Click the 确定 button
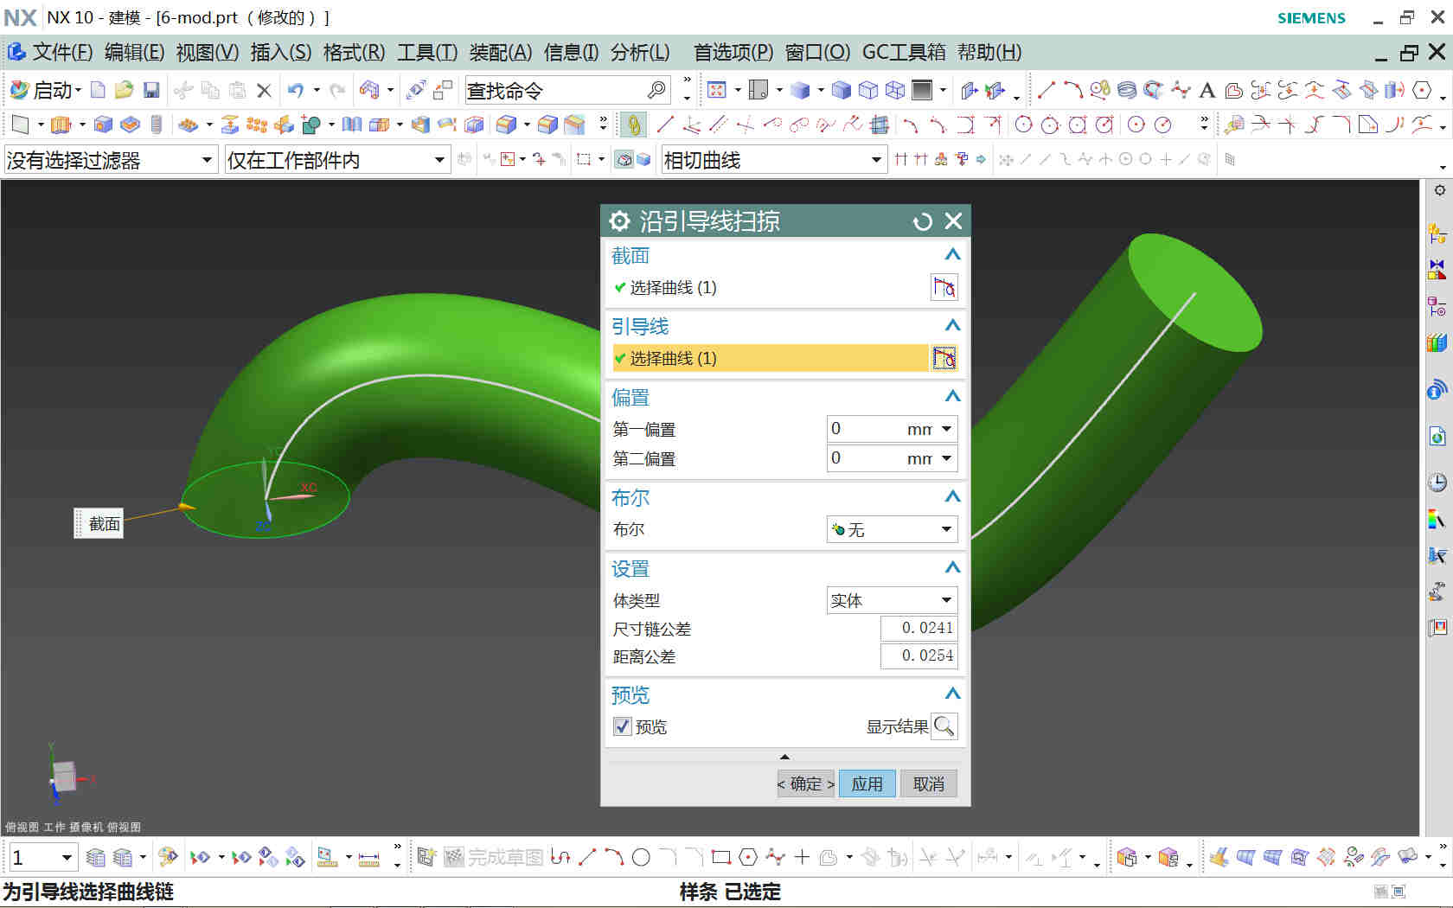This screenshot has width=1453, height=908. 805,783
